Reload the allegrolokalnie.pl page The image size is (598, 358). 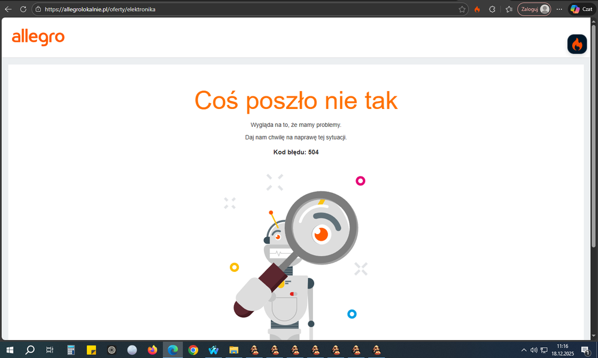point(23,9)
